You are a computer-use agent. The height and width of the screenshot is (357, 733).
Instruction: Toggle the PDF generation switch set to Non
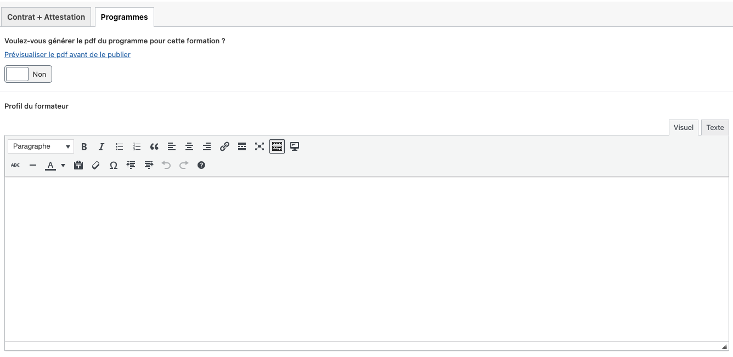point(28,74)
